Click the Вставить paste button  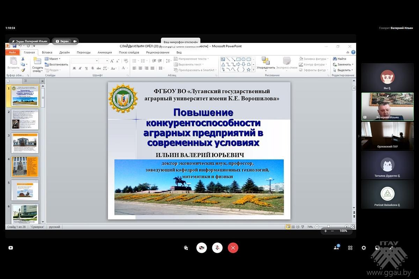13,63
